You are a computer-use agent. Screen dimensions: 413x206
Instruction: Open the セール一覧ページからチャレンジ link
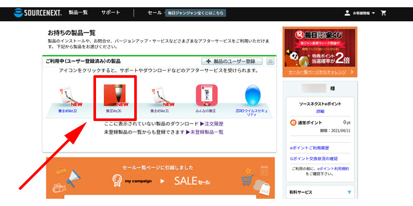pyautogui.click(x=317, y=72)
